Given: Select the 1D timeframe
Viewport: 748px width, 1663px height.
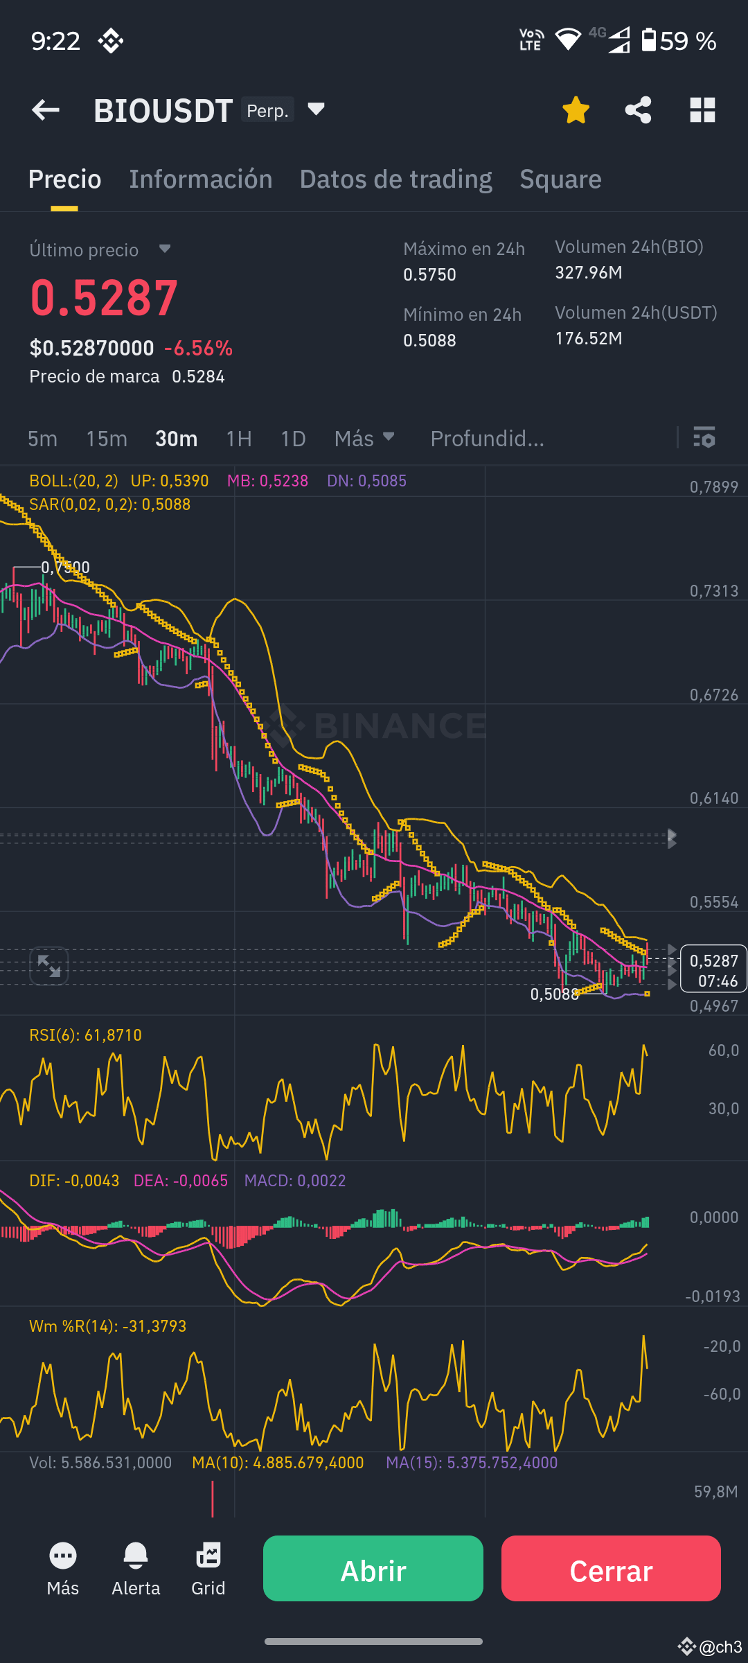Looking at the screenshot, I should (293, 439).
